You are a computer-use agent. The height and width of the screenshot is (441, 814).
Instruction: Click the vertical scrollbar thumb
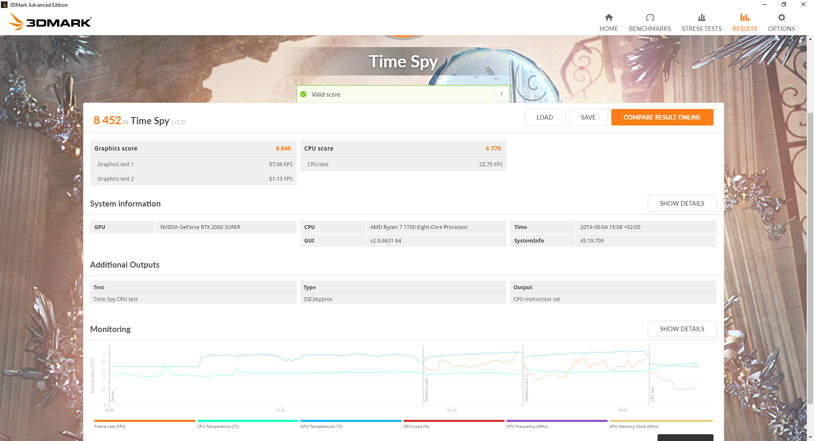coord(810,259)
